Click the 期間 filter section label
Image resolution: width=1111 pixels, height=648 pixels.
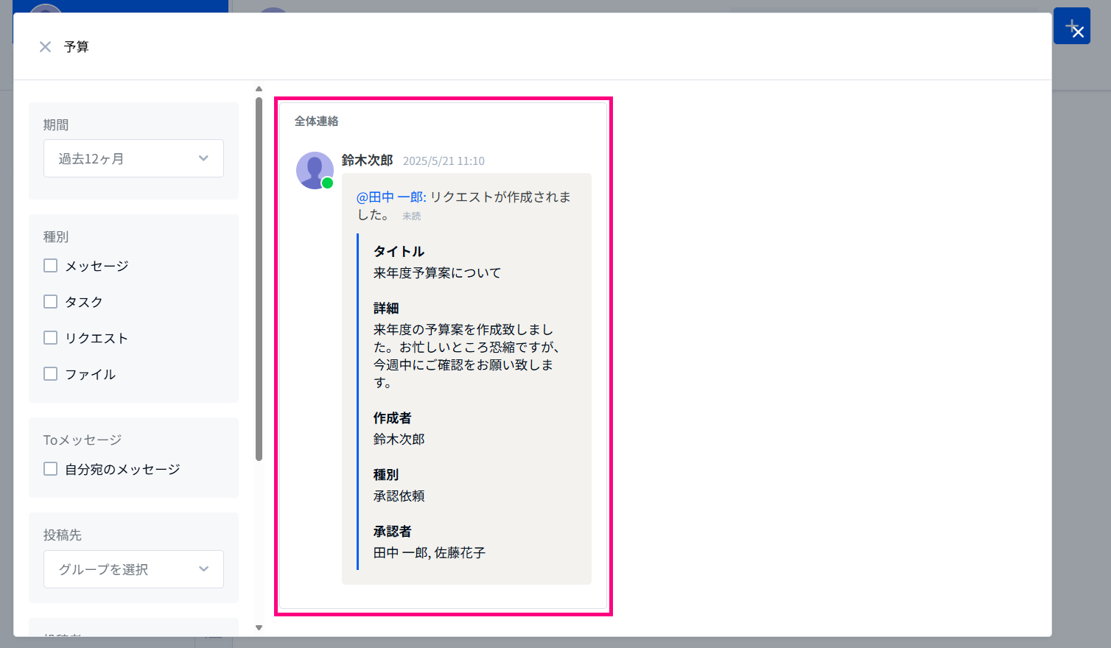[x=56, y=125]
